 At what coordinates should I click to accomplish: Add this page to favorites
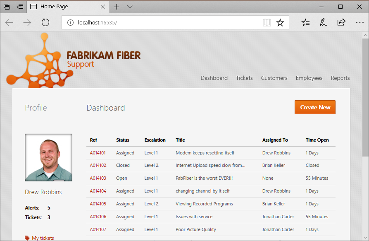tap(280, 22)
